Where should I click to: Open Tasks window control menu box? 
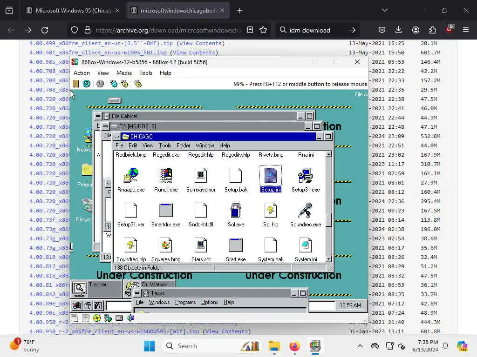pyautogui.click(x=137, y=293)
